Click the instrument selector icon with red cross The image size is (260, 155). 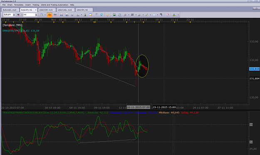click(18, 15)
